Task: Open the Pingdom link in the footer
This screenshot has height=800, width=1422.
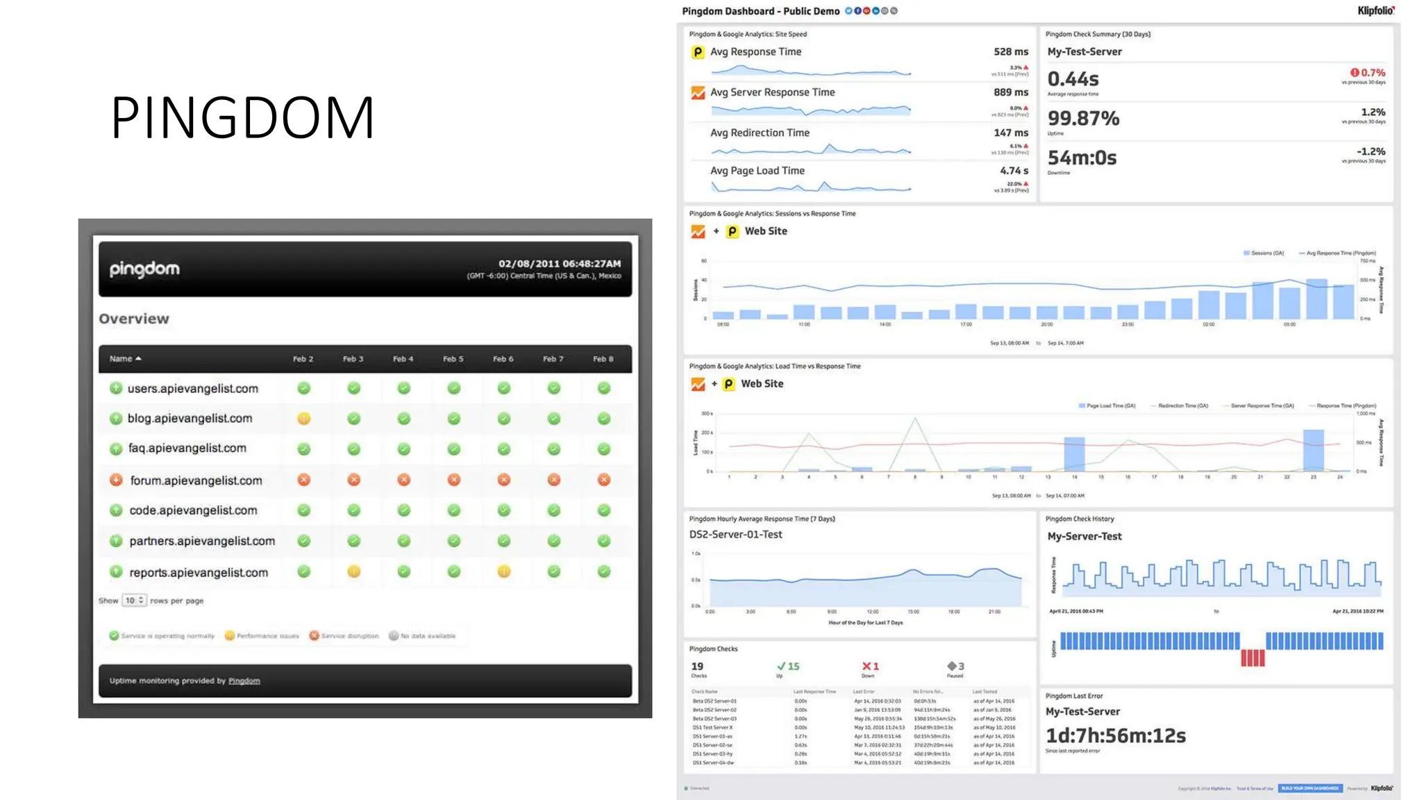Action: click(244, 681)
